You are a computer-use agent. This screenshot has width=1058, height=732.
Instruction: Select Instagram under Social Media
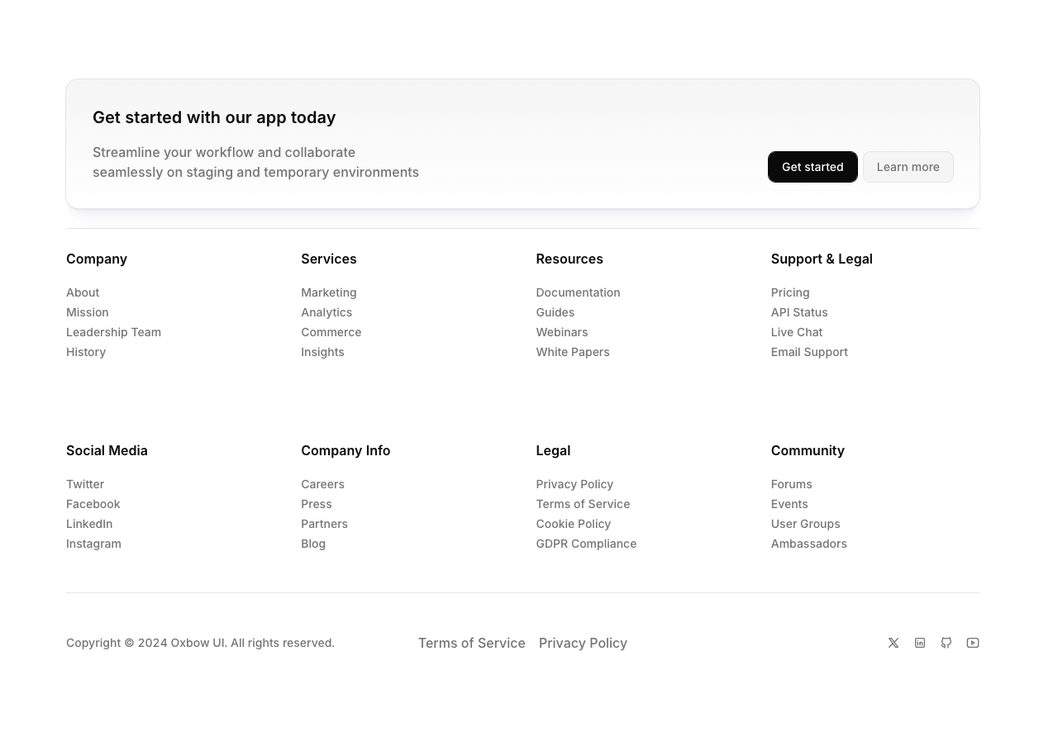point(93,544)
